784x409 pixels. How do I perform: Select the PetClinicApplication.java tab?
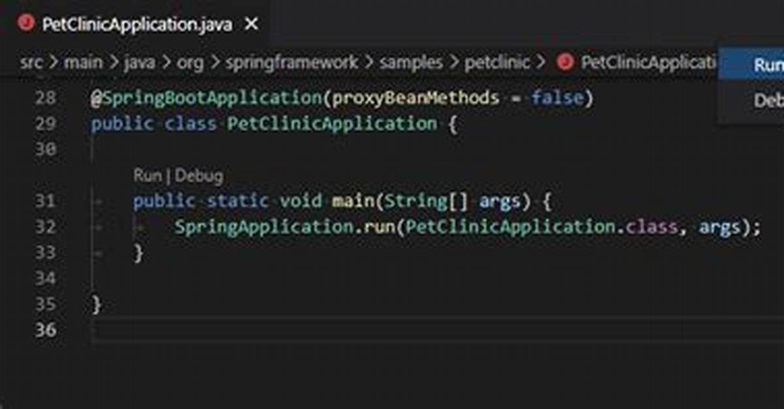[137, 24]
